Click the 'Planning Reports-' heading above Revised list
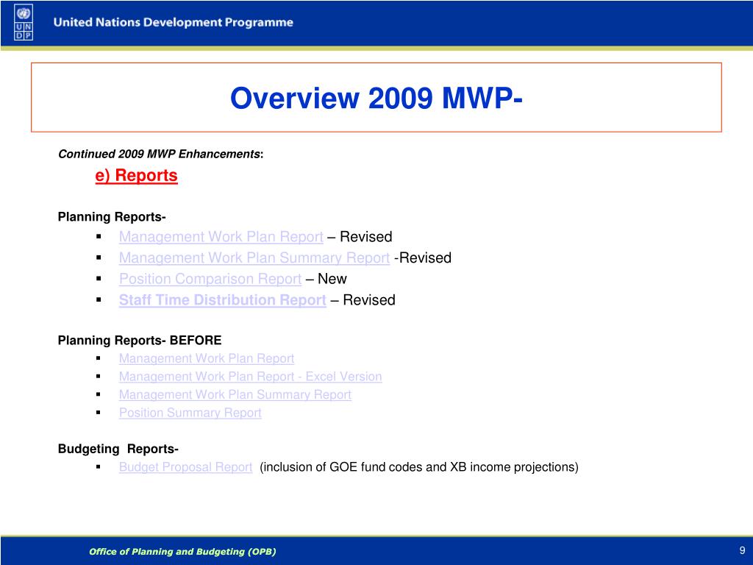The width and height of the screenshot is (753, 565). pos(112,217)
